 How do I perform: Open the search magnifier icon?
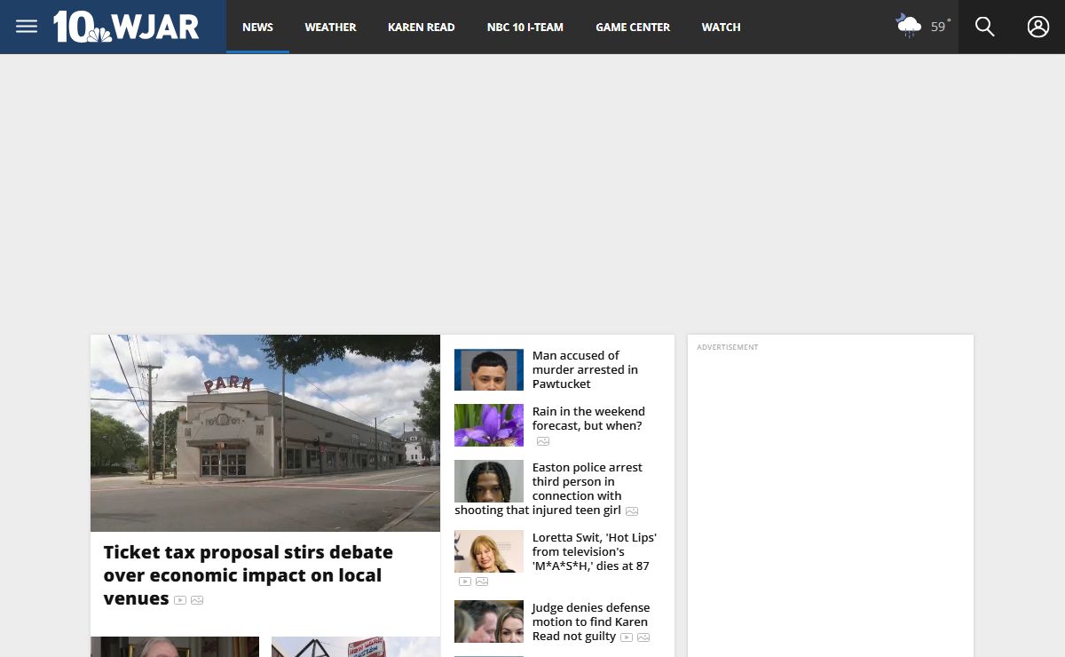pyautogui.click(x=985, y=27)
